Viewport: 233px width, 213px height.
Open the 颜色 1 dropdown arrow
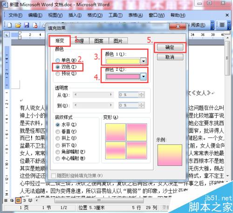coord(144,61)
